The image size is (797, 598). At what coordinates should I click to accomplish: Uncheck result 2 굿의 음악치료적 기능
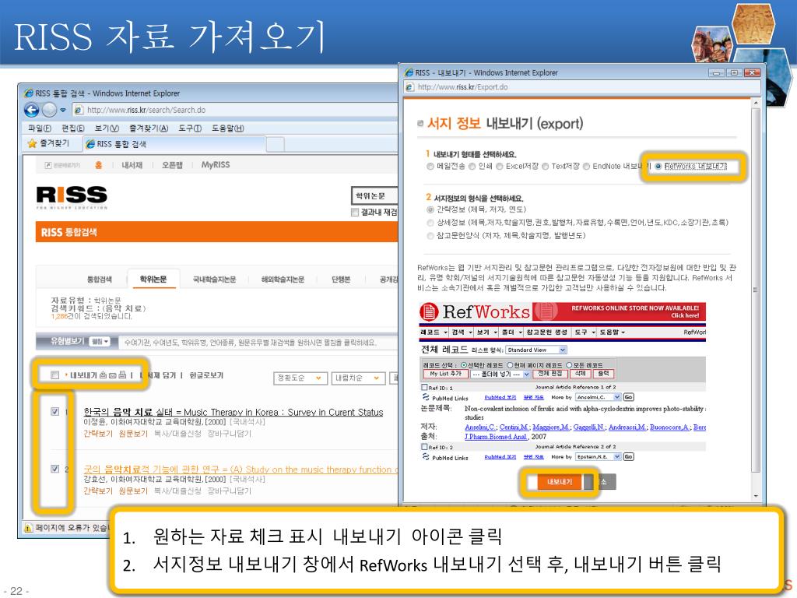coord(55,469)
